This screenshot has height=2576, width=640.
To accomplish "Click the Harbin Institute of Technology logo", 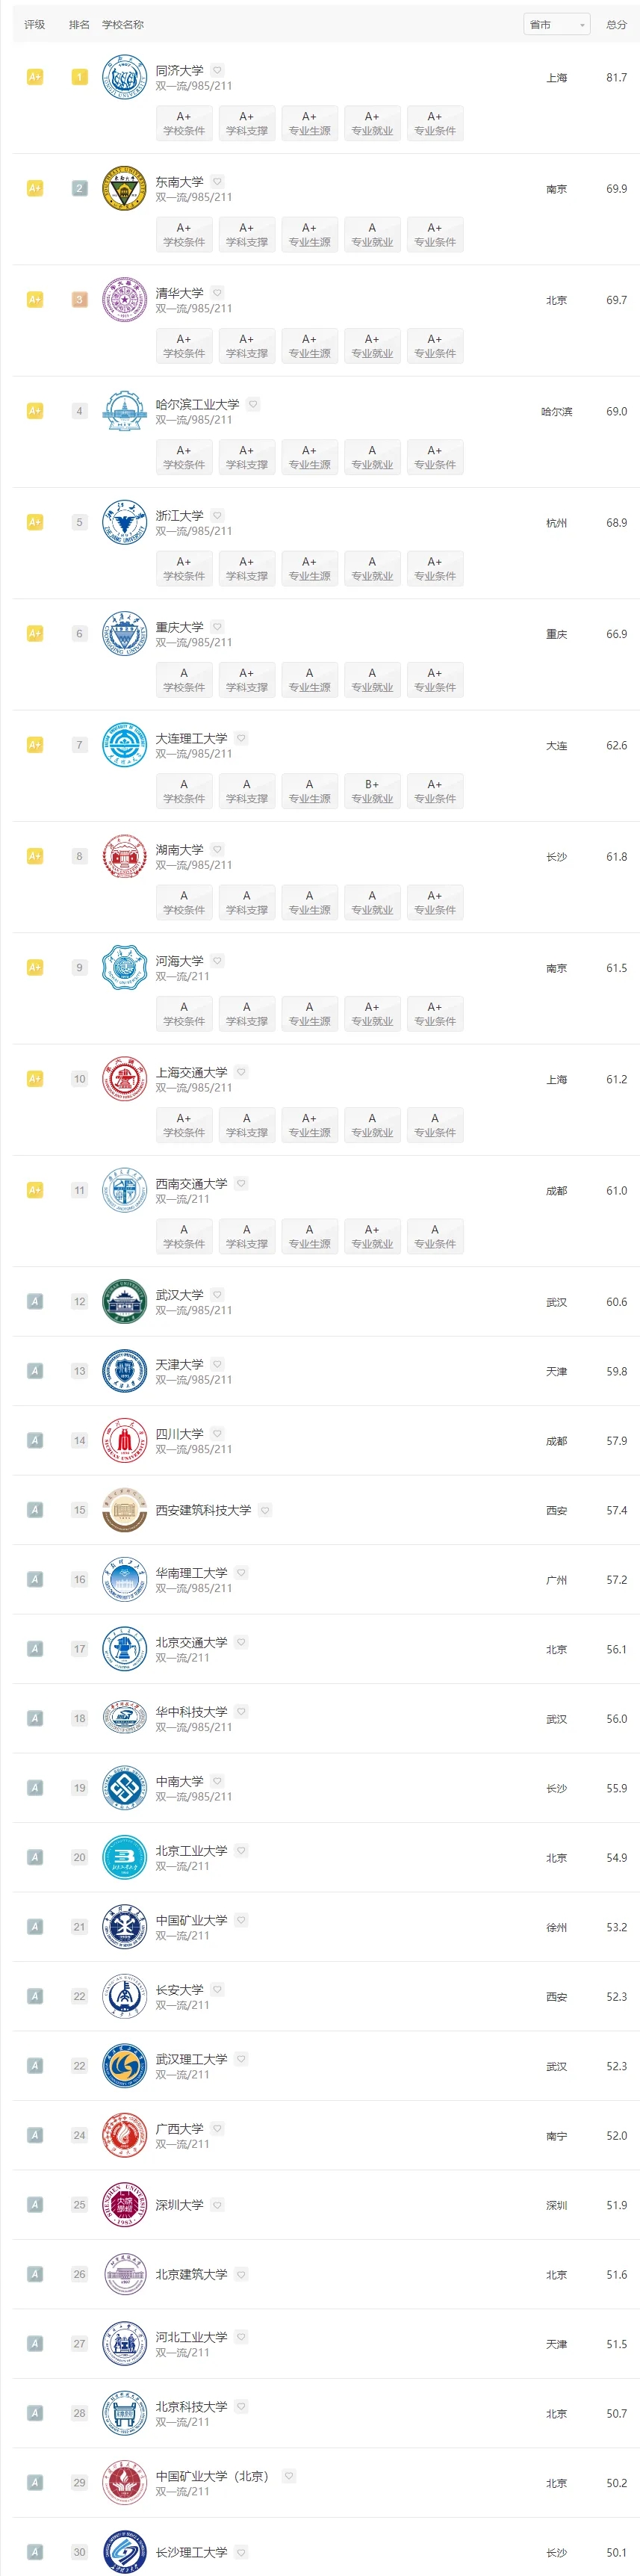I will coord(124,411).
